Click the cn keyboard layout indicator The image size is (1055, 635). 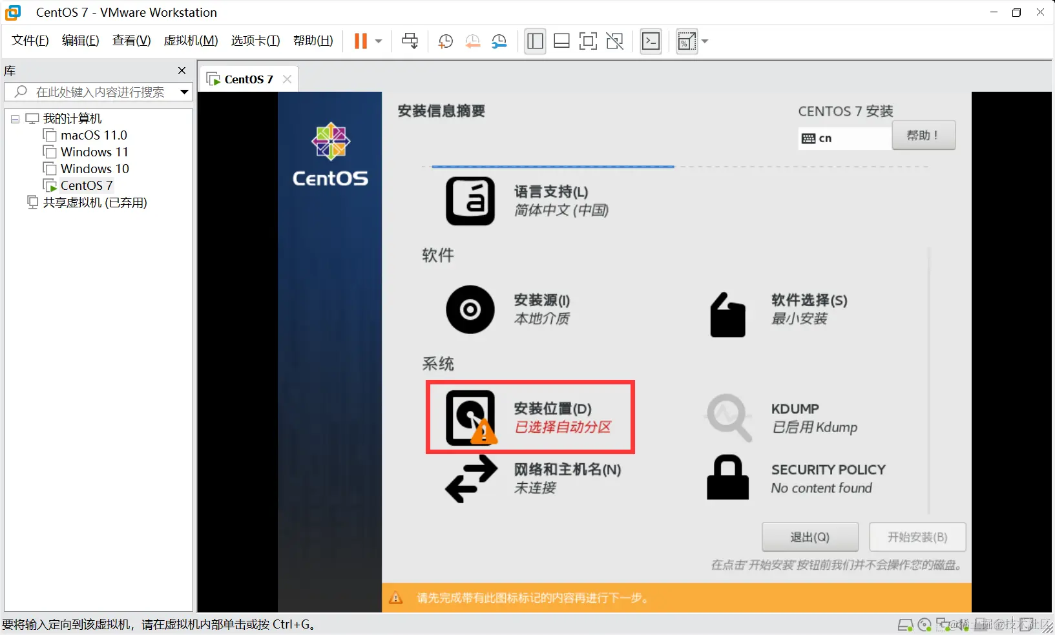point(844,138)
